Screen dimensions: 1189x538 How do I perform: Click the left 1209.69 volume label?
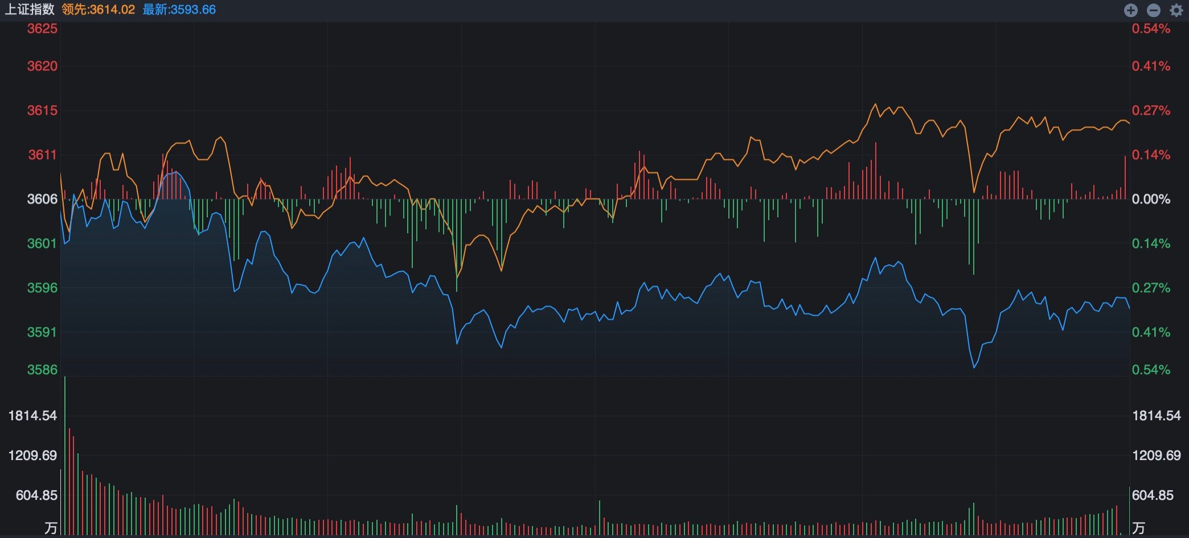[32, 456]
